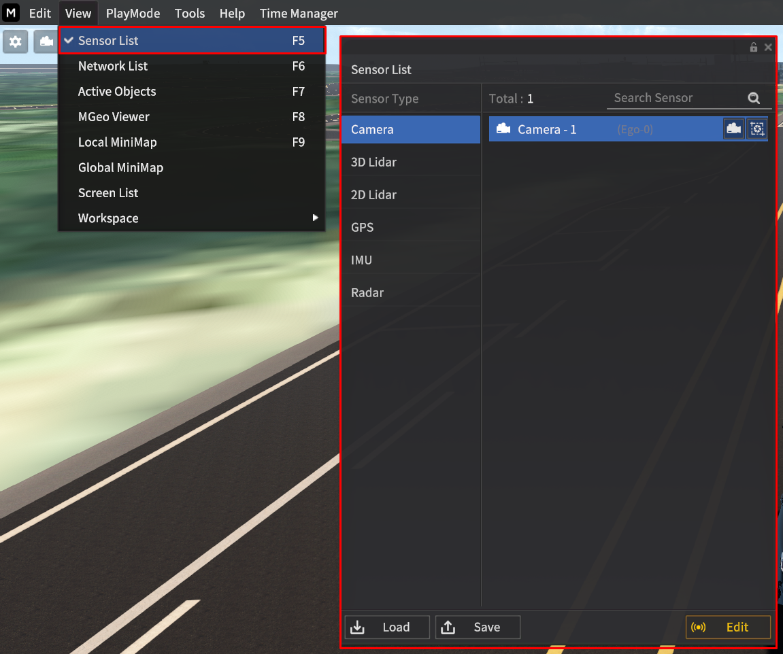Focus the Search Sensor input field
Screen dimensions: 783x654
(673, 98)
